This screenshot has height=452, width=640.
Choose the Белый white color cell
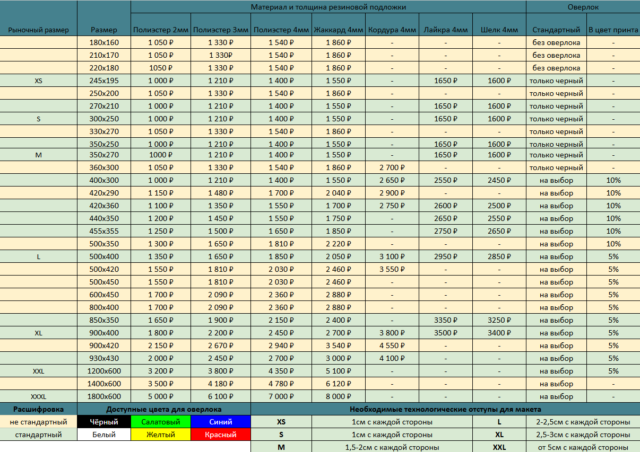pos(104,435)
